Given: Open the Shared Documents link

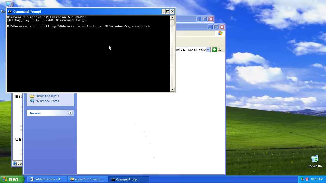Looking at the screenshot, I should tap(47, 96).
